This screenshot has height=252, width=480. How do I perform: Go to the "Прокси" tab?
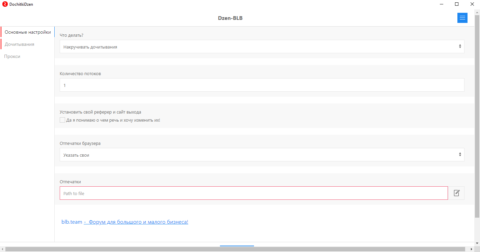click(x=12, y=56)
